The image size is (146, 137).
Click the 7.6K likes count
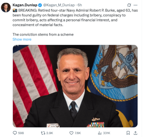tap(78, 133)
